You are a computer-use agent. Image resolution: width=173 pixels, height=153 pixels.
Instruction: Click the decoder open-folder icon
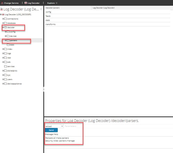coord(6,27)
